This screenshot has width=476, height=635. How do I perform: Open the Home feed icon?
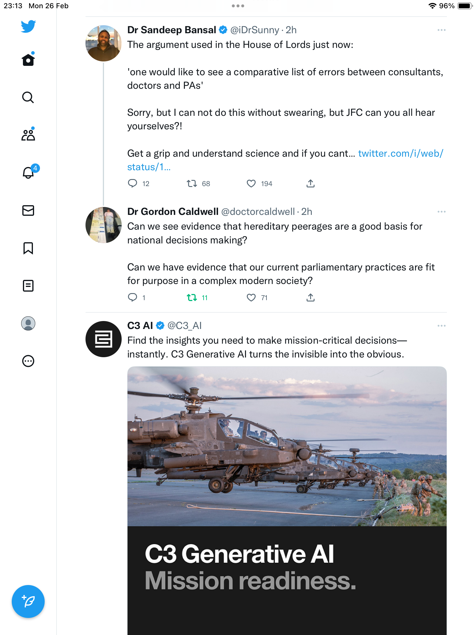[x=28, y=60]
